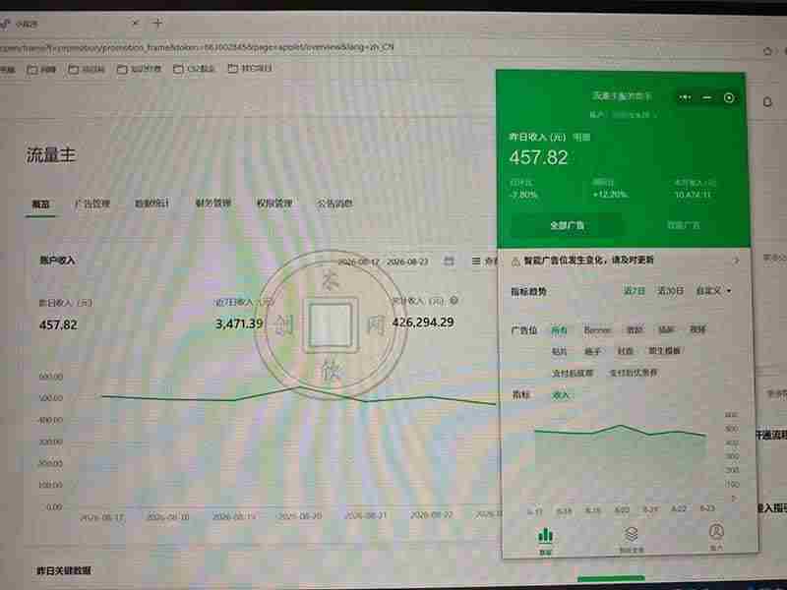Screen dimensions: 787x590
Task: Open the bell notifications icon
Action: 767,102
